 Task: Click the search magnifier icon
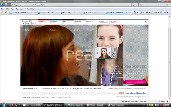pyautogui.click(x=167, y=5)
